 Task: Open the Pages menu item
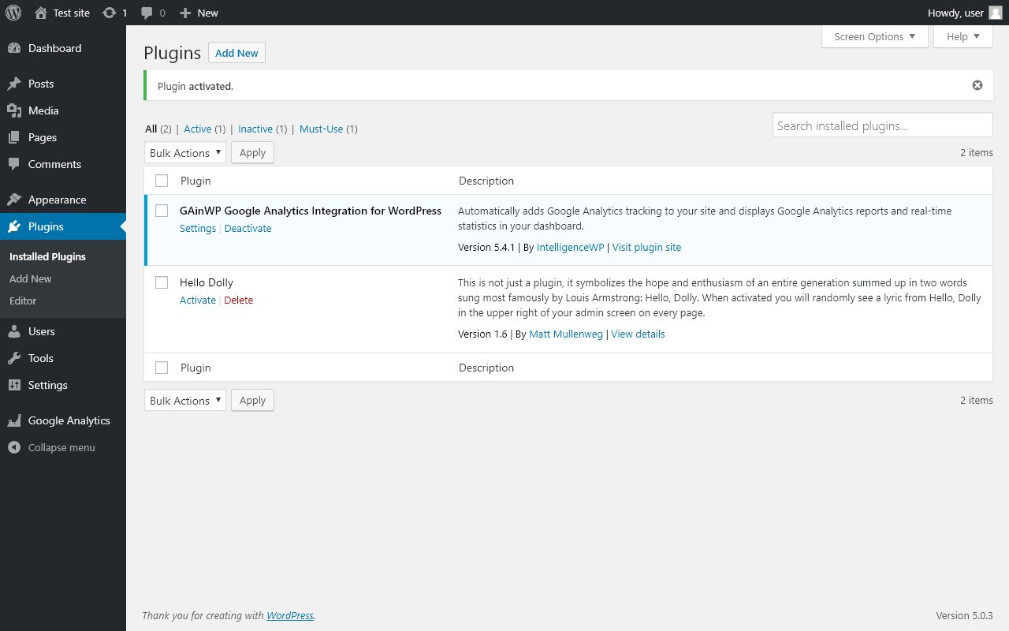coord(63,137)
